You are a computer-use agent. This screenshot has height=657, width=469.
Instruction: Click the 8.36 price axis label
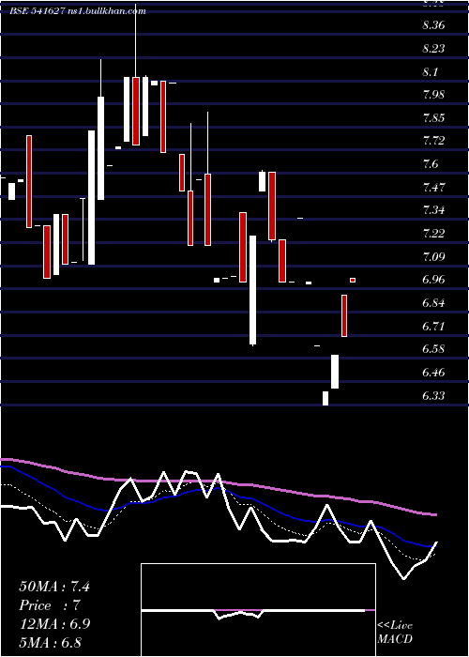tap(433, 25)
